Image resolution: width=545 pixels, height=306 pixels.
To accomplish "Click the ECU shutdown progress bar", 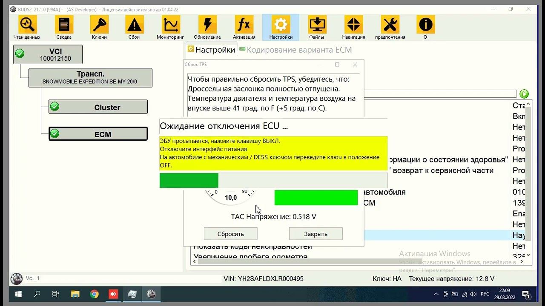I will pyautogui.click(x=273, y=180).
